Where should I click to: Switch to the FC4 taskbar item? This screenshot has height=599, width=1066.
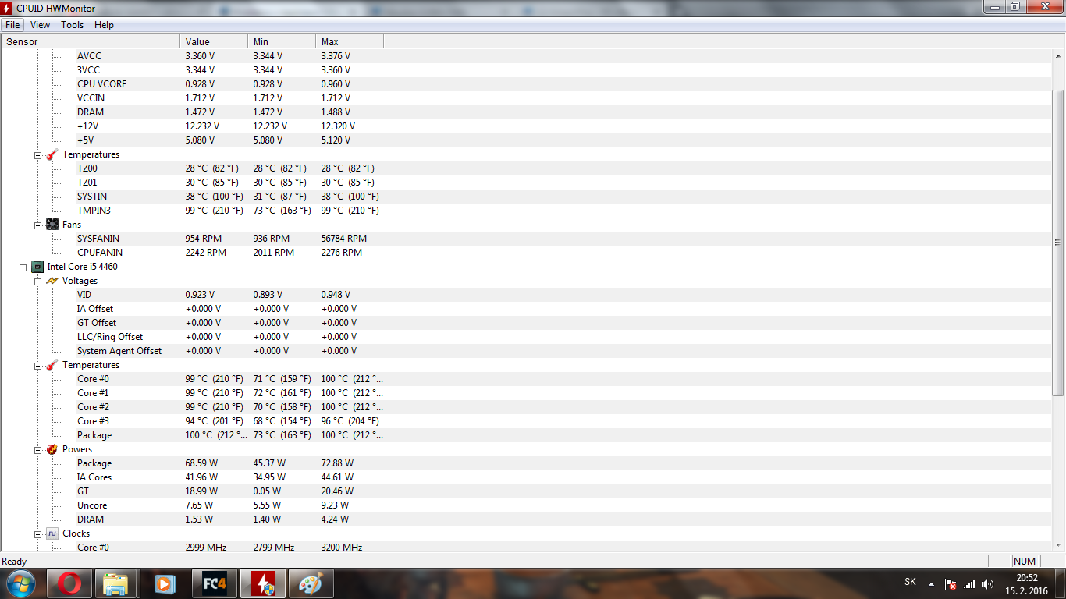click(x=214, y=583)
